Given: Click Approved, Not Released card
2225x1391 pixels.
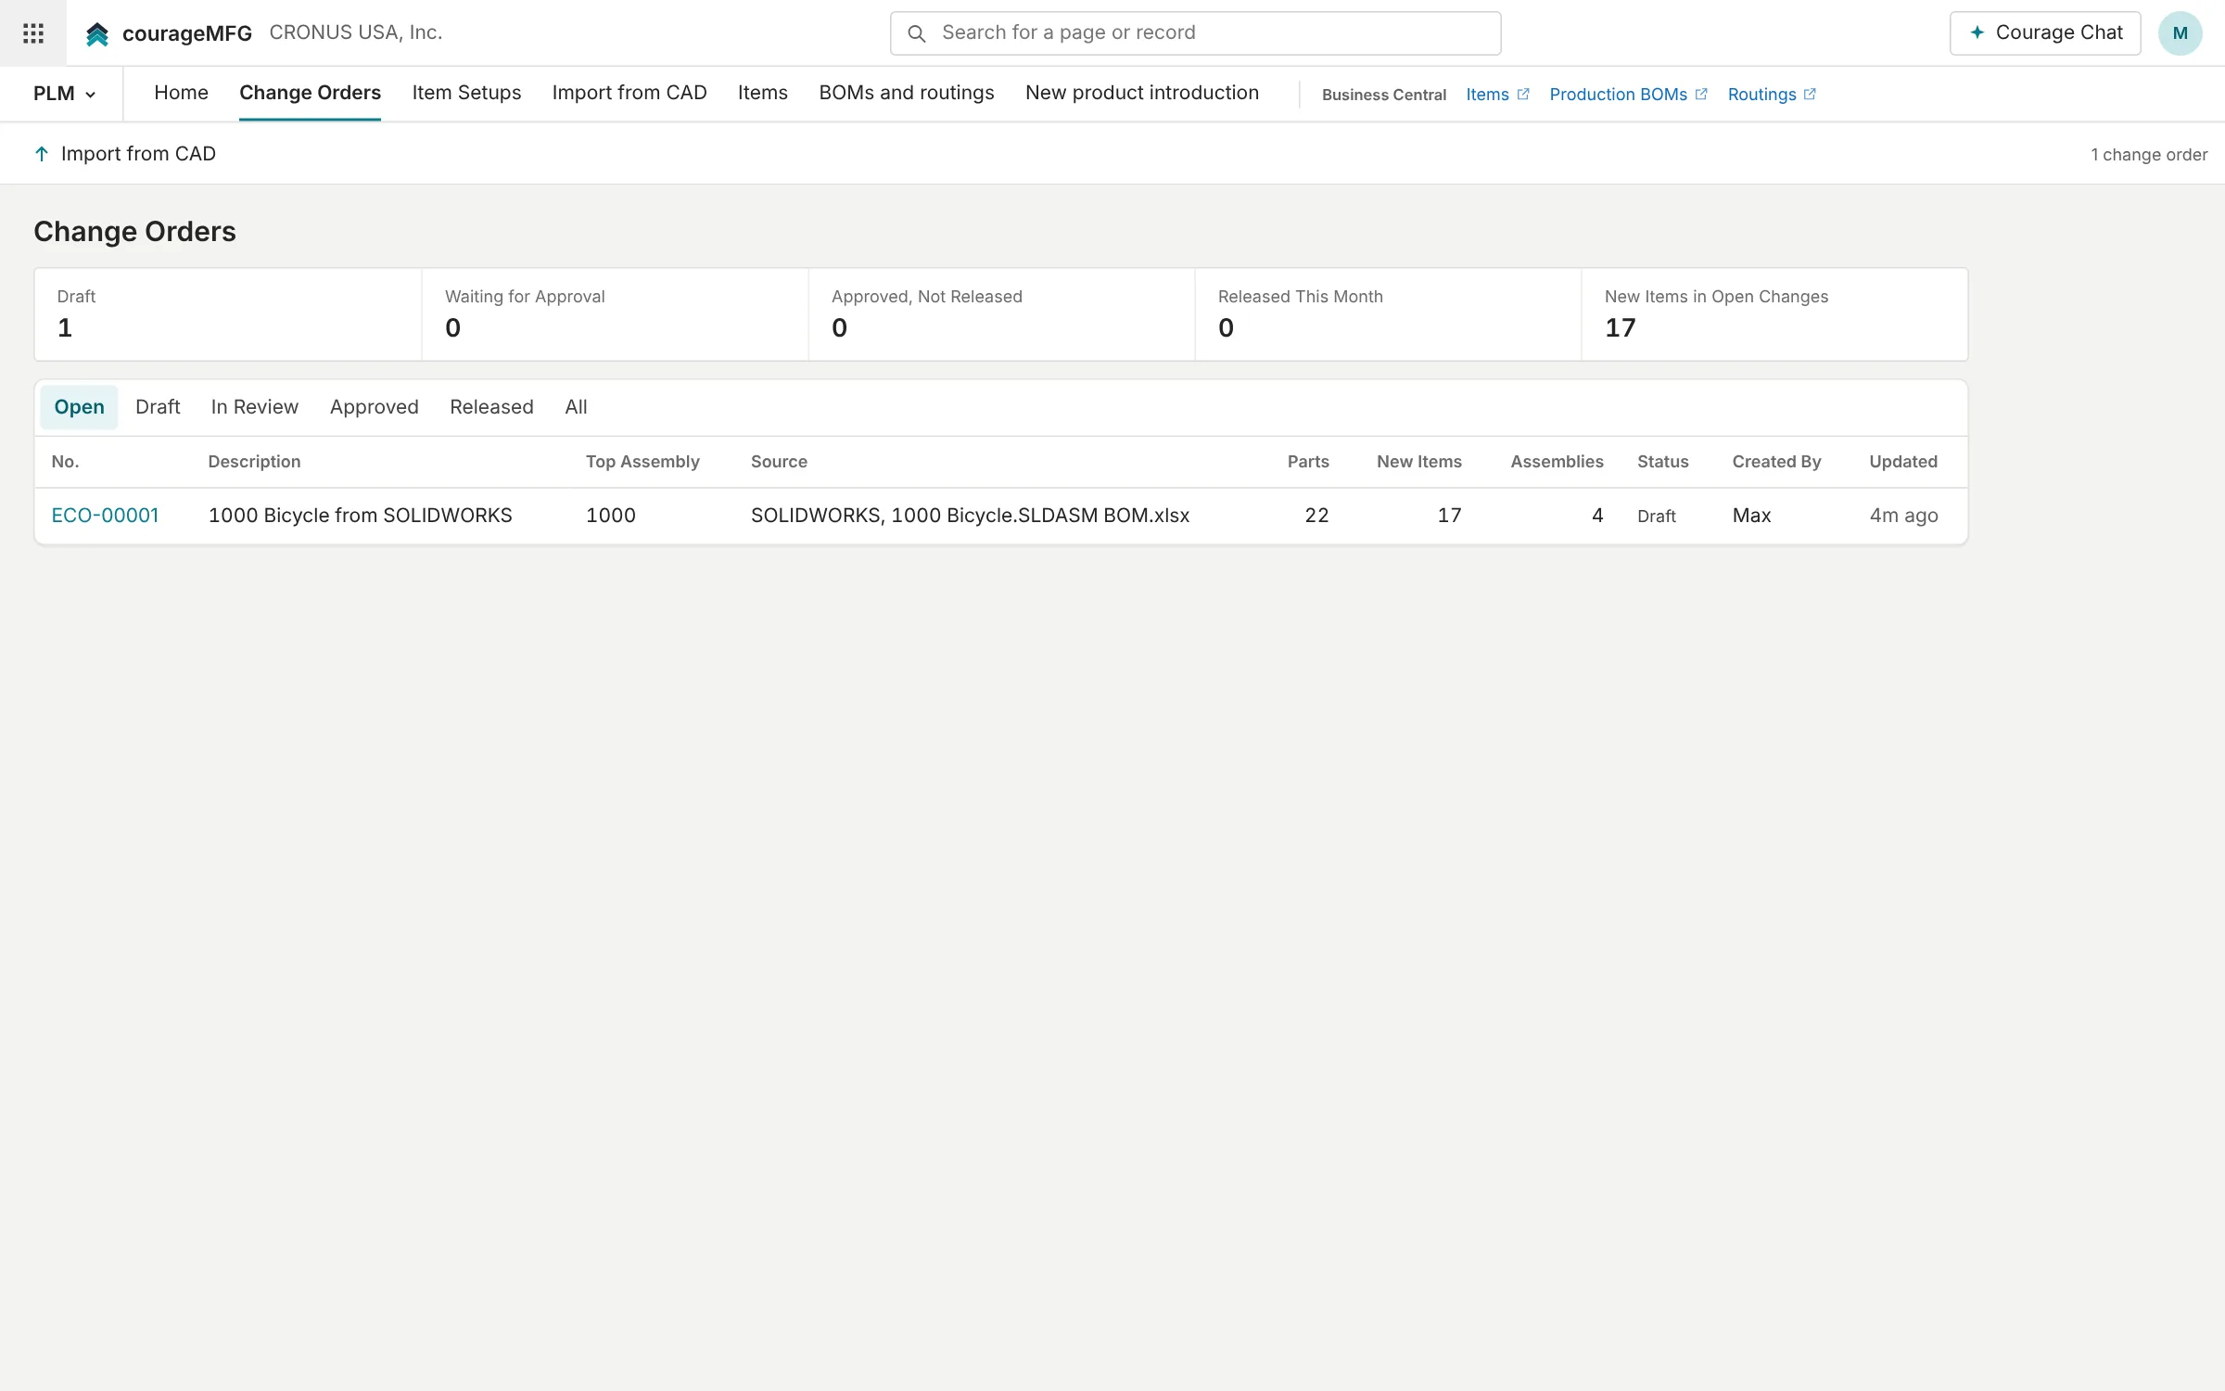Looking at the screenshot, I should tap(1001, 314).
